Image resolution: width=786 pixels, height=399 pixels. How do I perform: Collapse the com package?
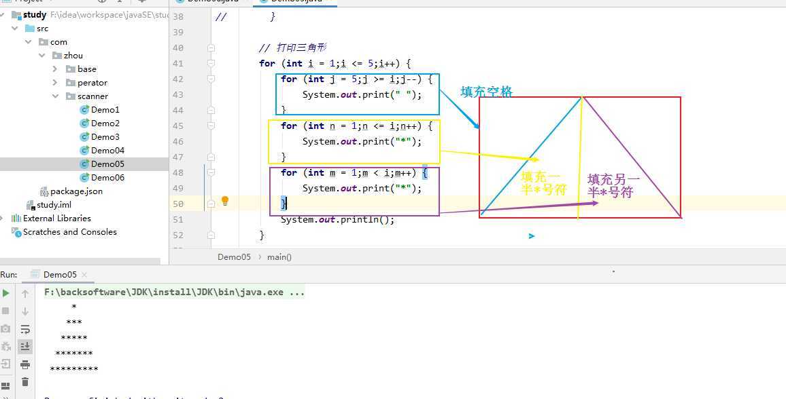coord(29,42)
